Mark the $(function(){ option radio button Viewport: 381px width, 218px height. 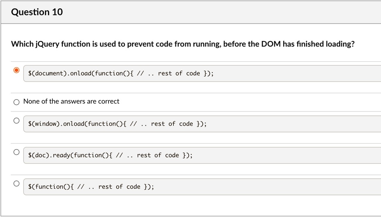click(x=16, y=183)
